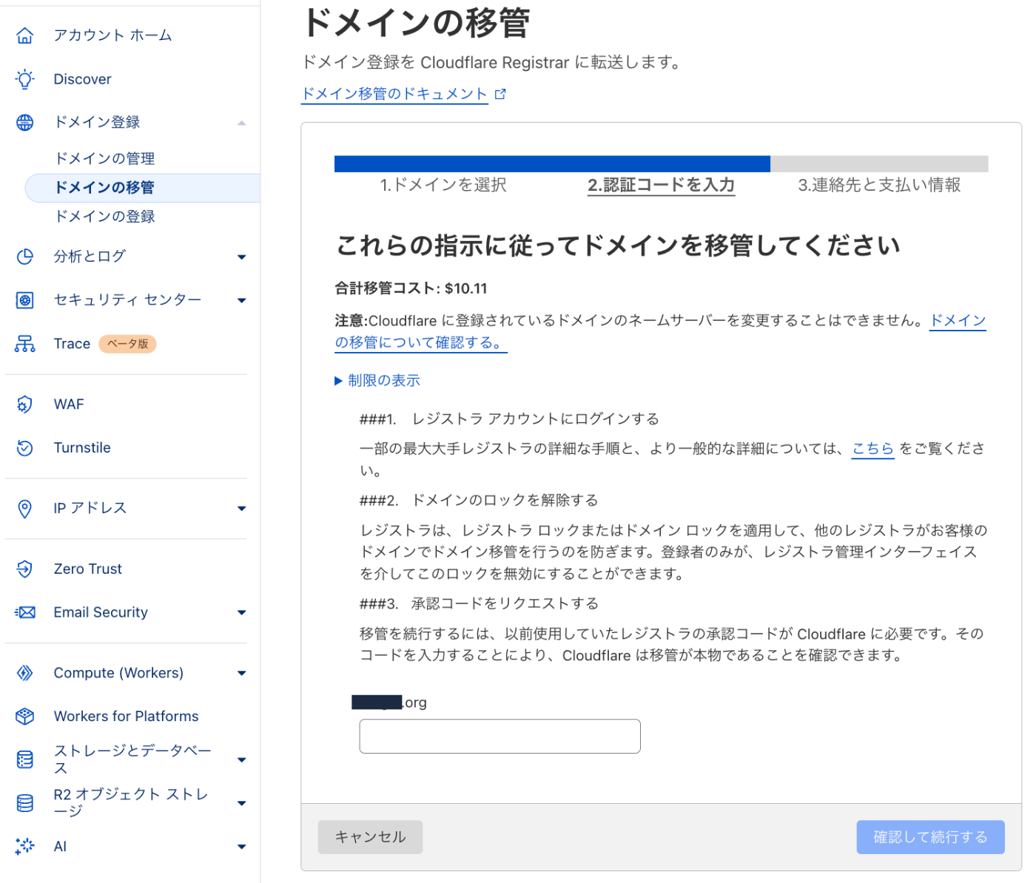The width and height of the screenshot is (1036, 883).
Task: Go to step 3.連絡先と支払い情報
Action: click(x=879, y=185)
